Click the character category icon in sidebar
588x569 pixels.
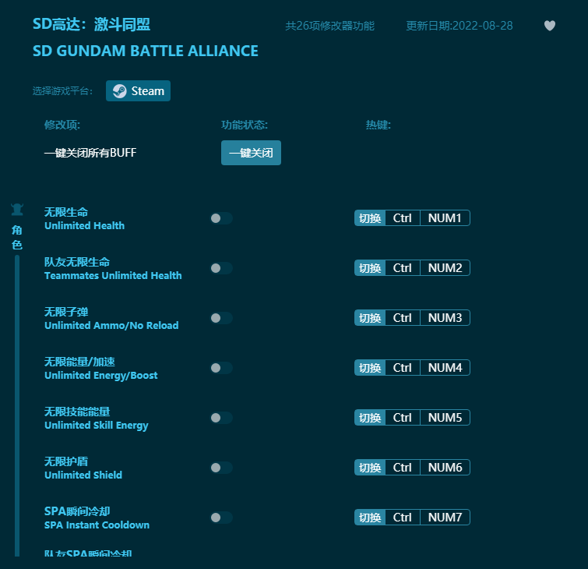tap(17, 210)
